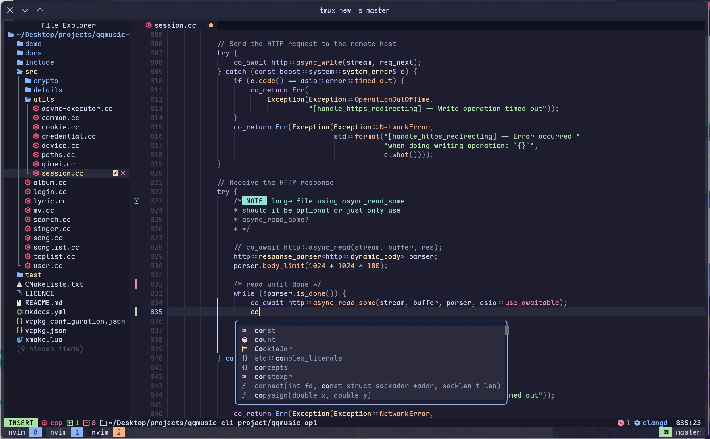Click the unsaved dot on session.cc tab
This screenshot has height=439, width=710.
click(211, 25)
